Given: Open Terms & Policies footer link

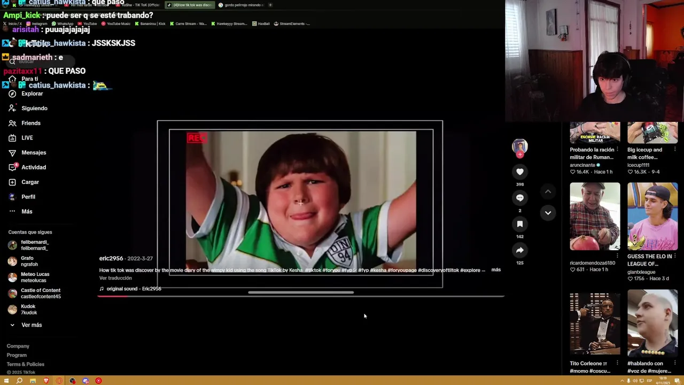Looking at the screenshot, I should (x=26, y=364).
